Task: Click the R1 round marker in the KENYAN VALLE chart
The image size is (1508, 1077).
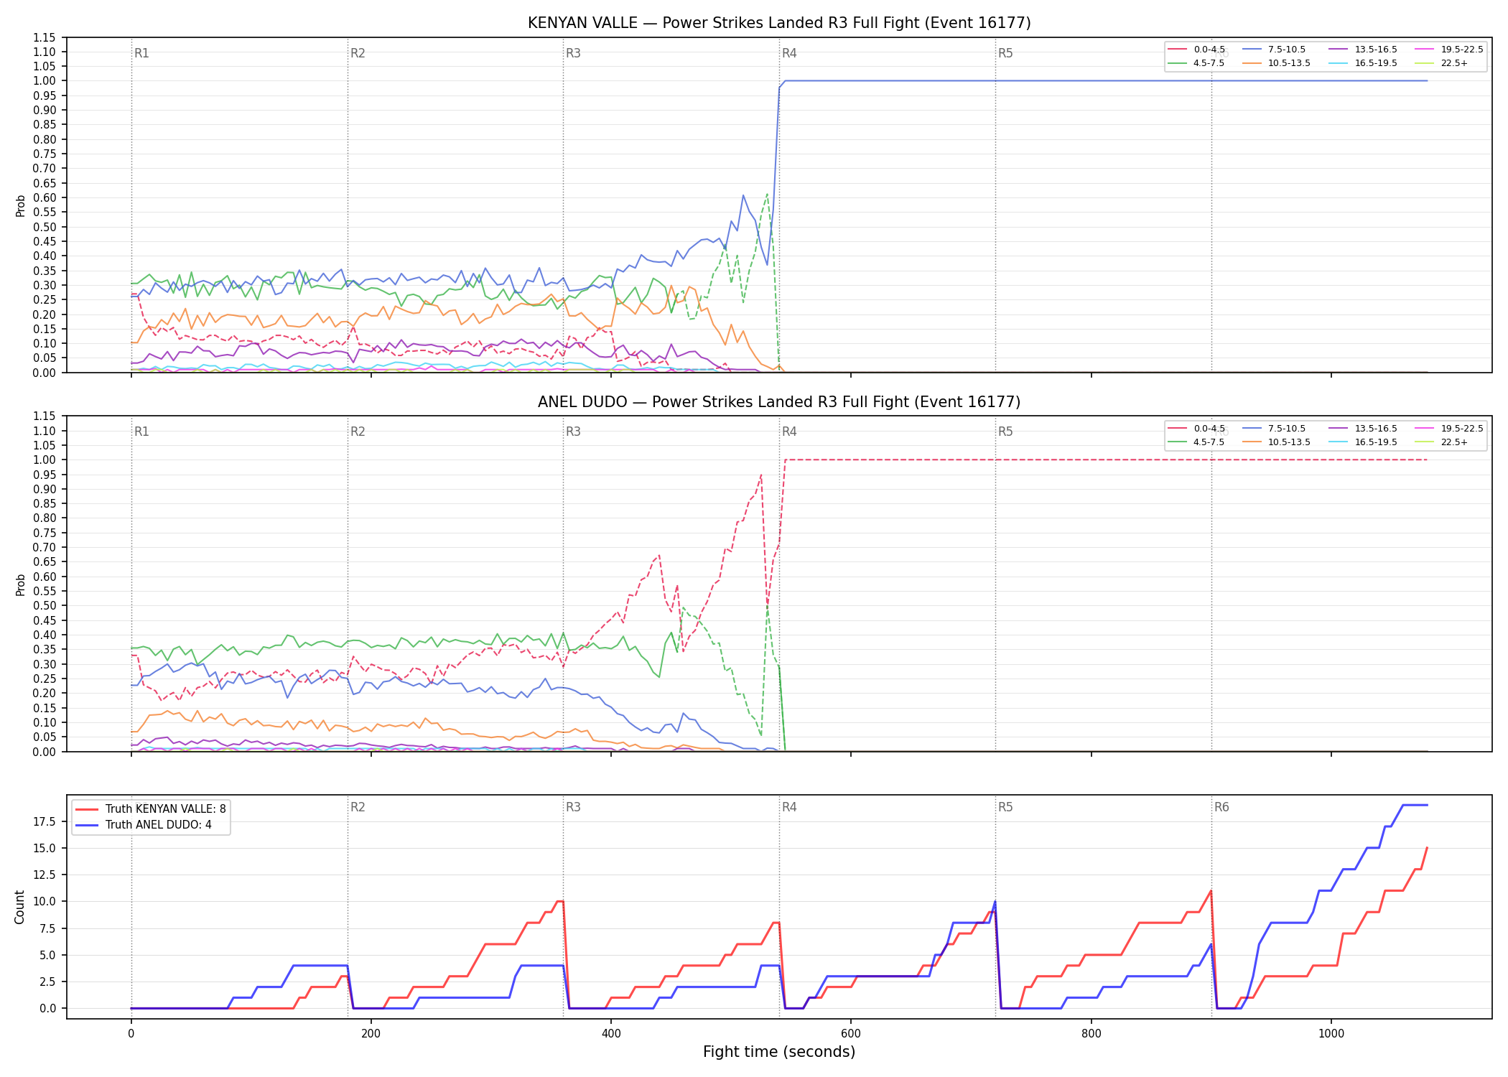Action: (141, 53)
